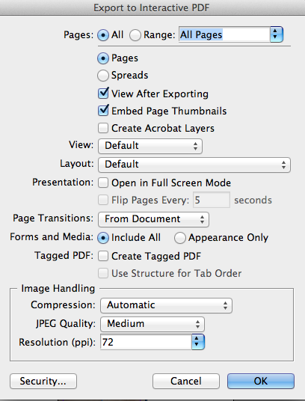
Task: Cancel the export dialog
Action: point(186,381)
